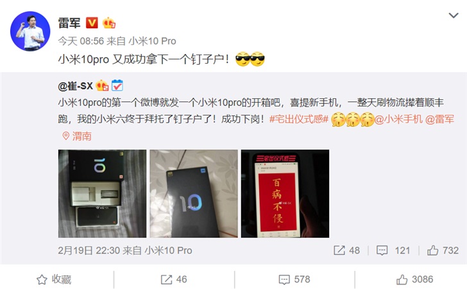
Task: Open the #宅出仪式感# hashtag topic
Action: click(299, 119)
